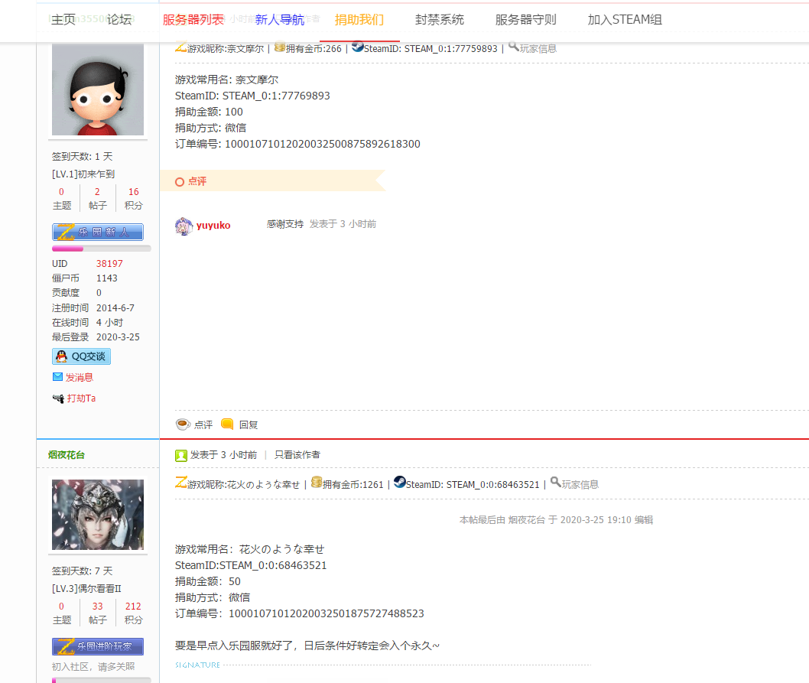Click the Steam icon before the SteamID
This screenshot has height=683, width=809.
(x=356, y=47)
